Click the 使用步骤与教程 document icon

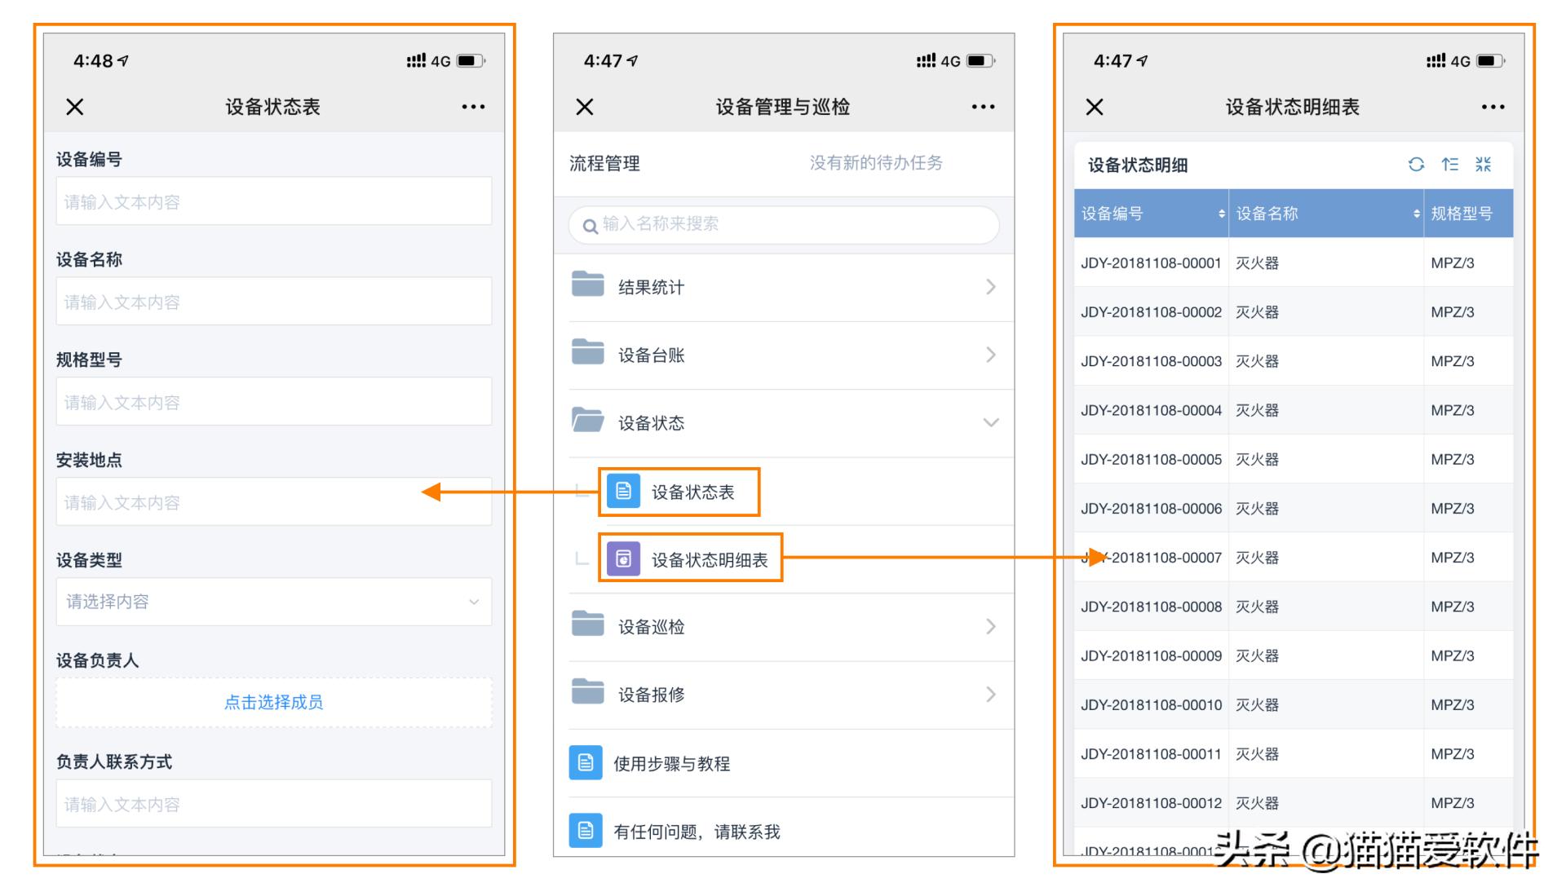[585, 764]
